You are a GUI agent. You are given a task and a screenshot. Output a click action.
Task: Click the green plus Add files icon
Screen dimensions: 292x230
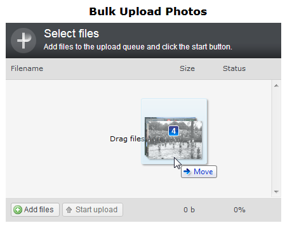click(x=18, y=210)
